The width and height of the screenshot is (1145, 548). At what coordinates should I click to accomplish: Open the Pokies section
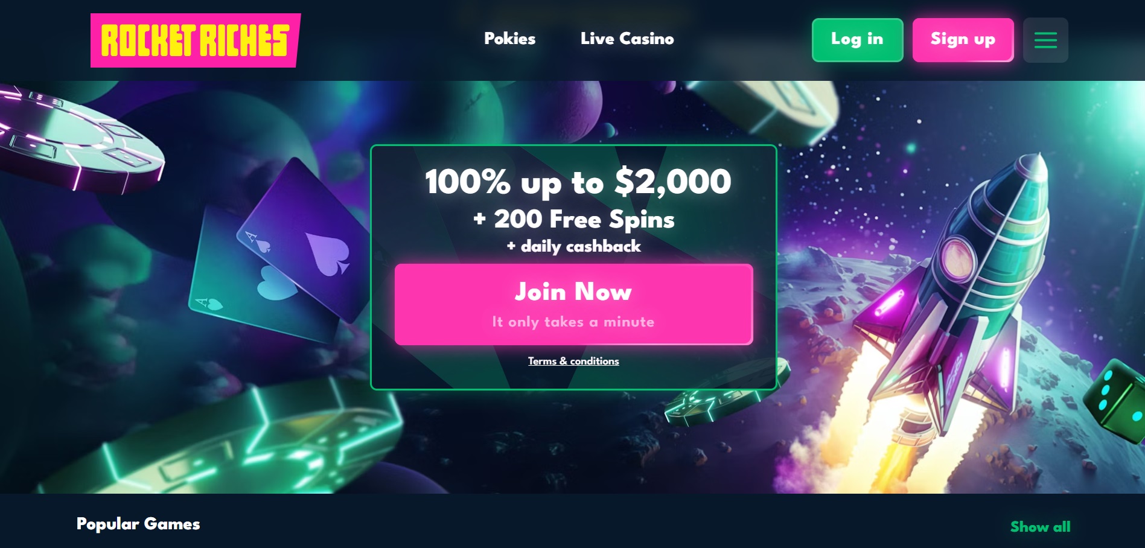(x=509, y=39)
